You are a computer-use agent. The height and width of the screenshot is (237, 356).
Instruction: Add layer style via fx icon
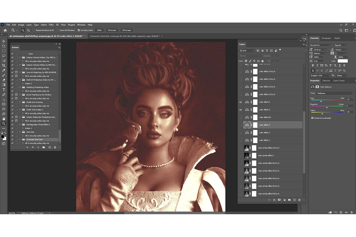(274, 200)
